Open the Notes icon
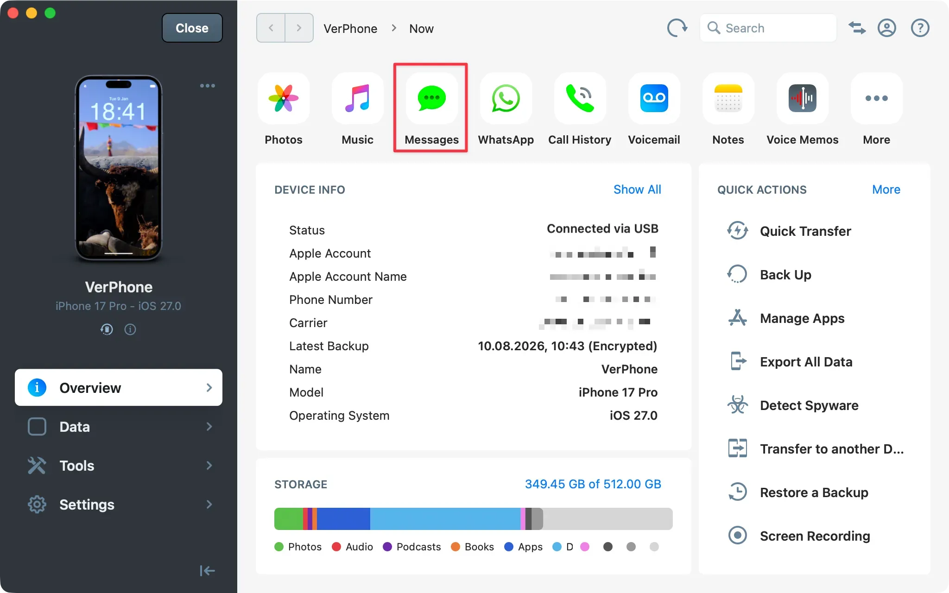949x593 pixels. click(728, 98)
